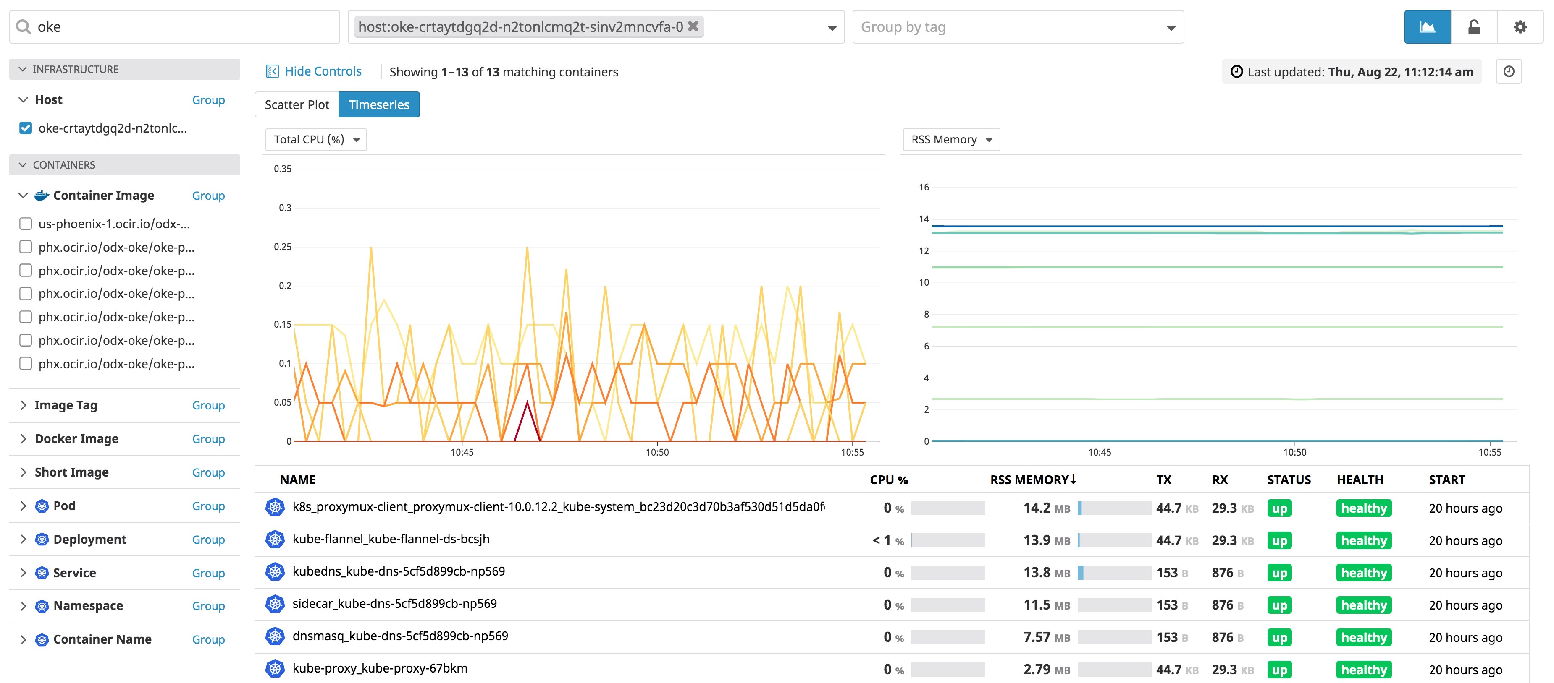The height and width of the screenshot is (683, 1554).
Task: Open the settings gear icon
Action: [1520, 27]
